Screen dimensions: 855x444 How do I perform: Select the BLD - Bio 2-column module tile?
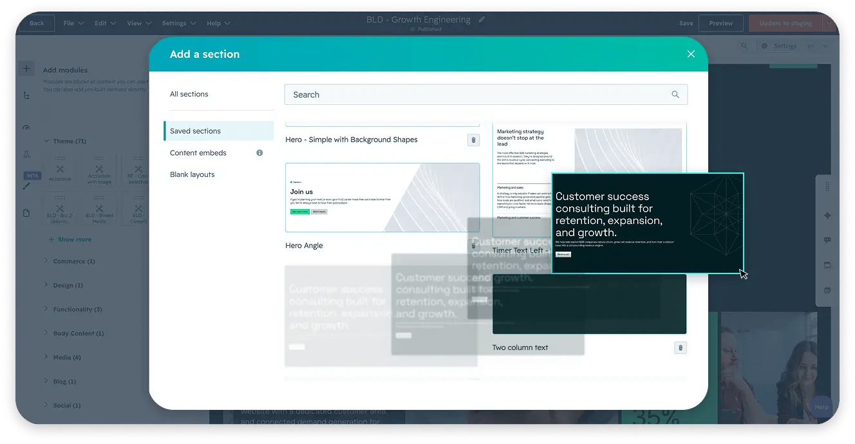click(x=60, y=210)
